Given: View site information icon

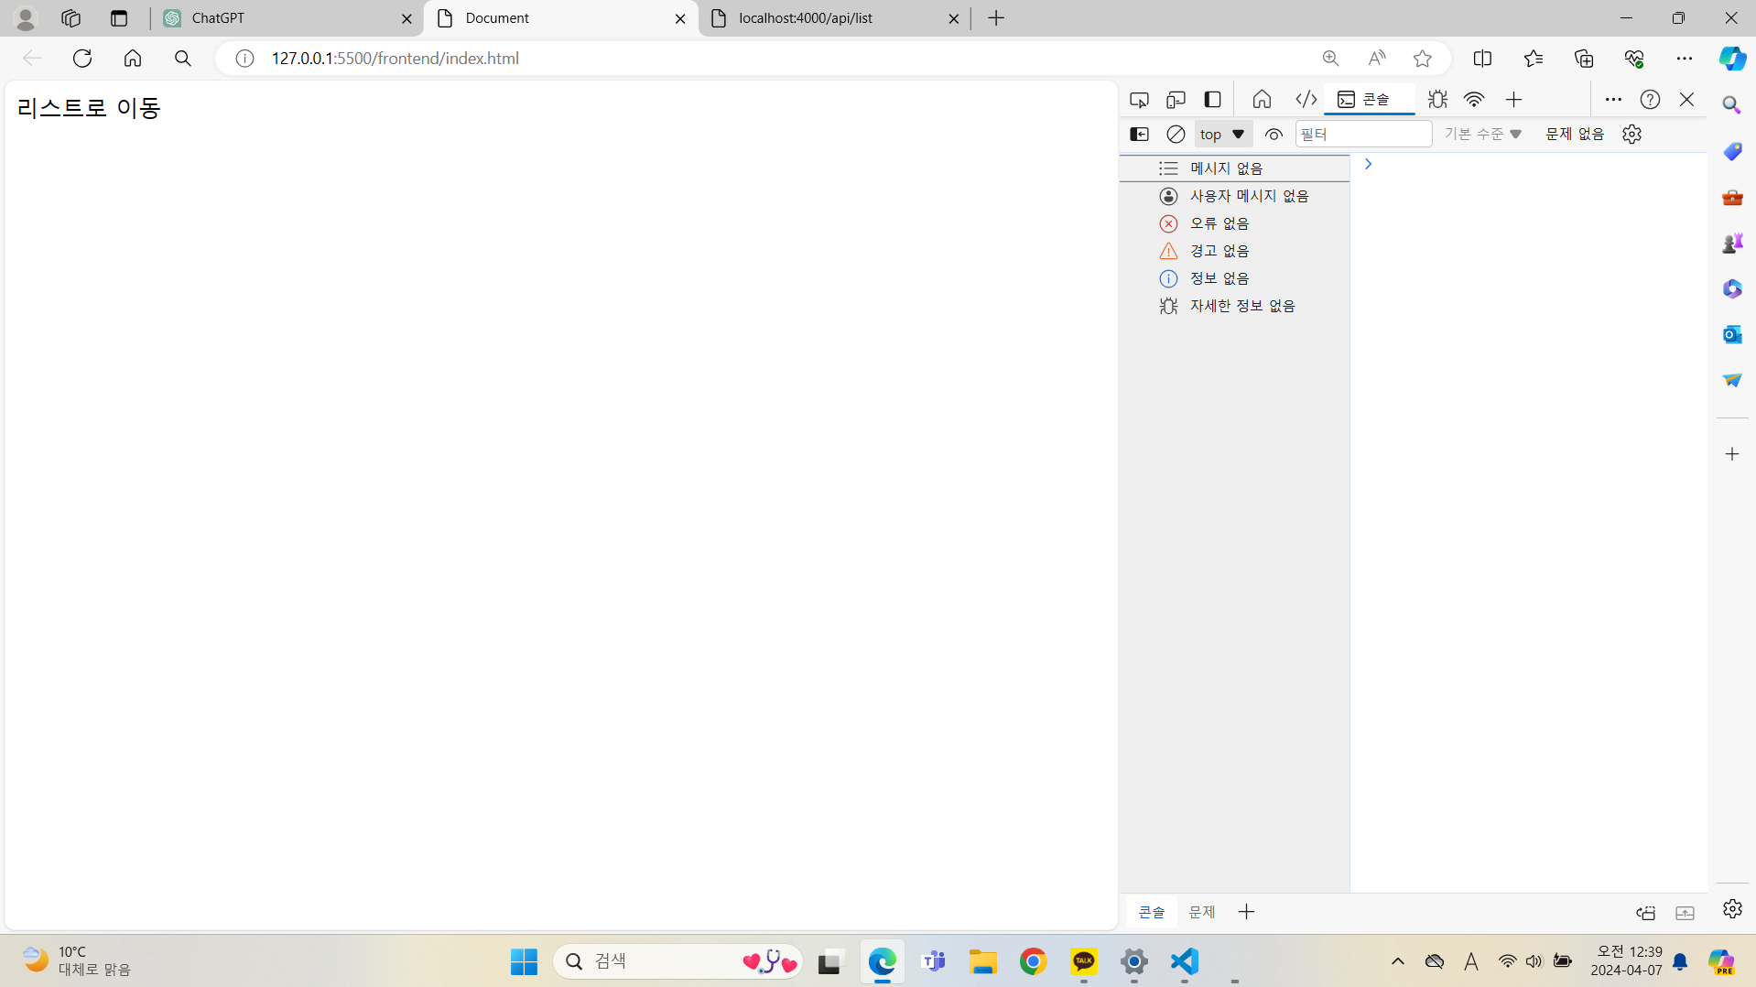Looking at the screenshot, I should [244, 59].
